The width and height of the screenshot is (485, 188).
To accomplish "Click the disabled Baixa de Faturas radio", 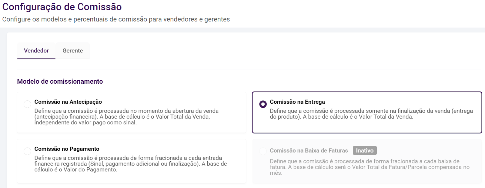I will click(263, 151).
